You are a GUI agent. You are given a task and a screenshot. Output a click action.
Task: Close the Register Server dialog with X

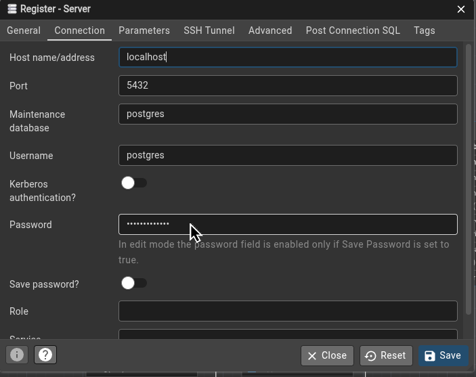[461, 9]
